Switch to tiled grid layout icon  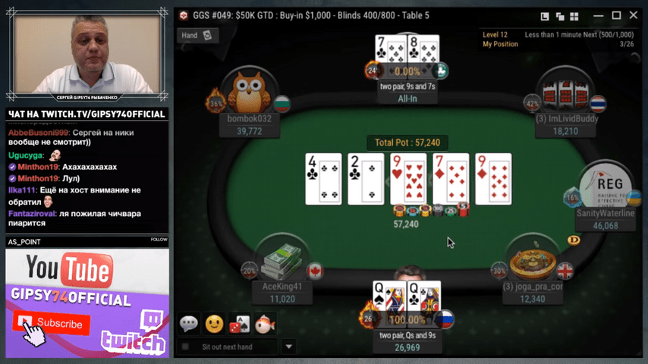[x=574, y=16]
